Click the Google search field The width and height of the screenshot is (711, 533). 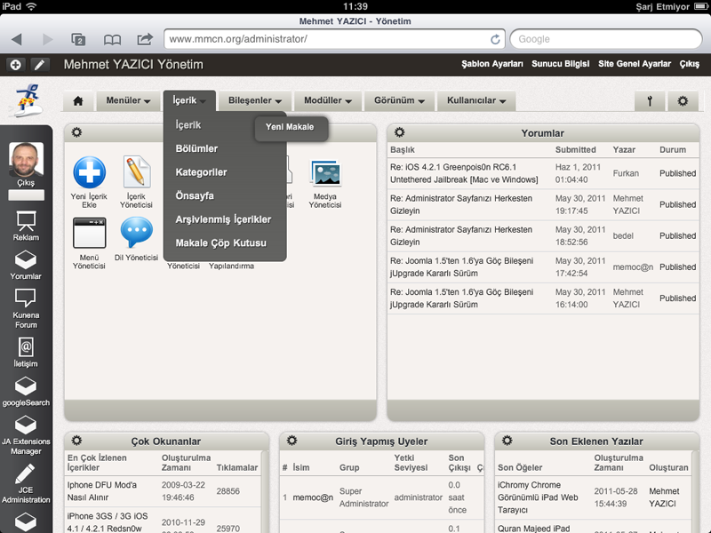point(606,39)
